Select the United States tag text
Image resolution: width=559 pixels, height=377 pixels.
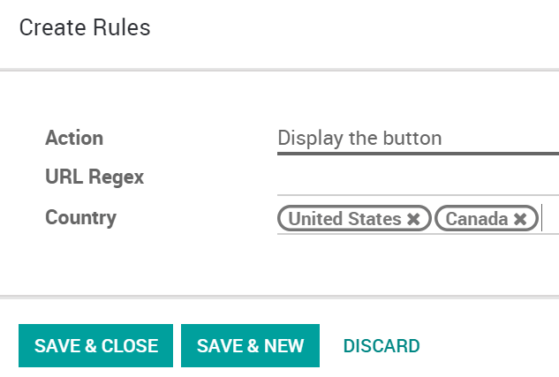(344, 219)
